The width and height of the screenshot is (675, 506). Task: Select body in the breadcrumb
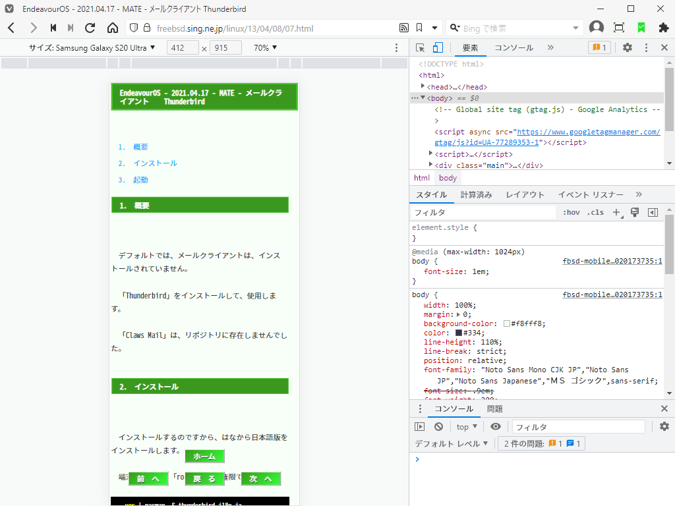point(448,178)
